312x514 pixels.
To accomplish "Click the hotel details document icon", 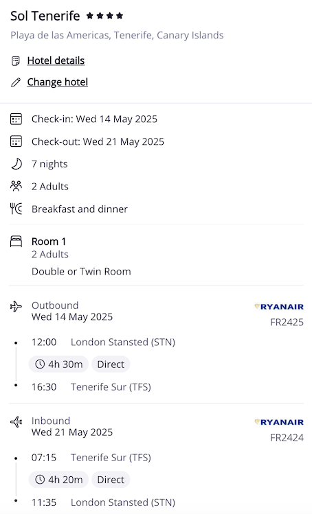I will pos(15,61).
